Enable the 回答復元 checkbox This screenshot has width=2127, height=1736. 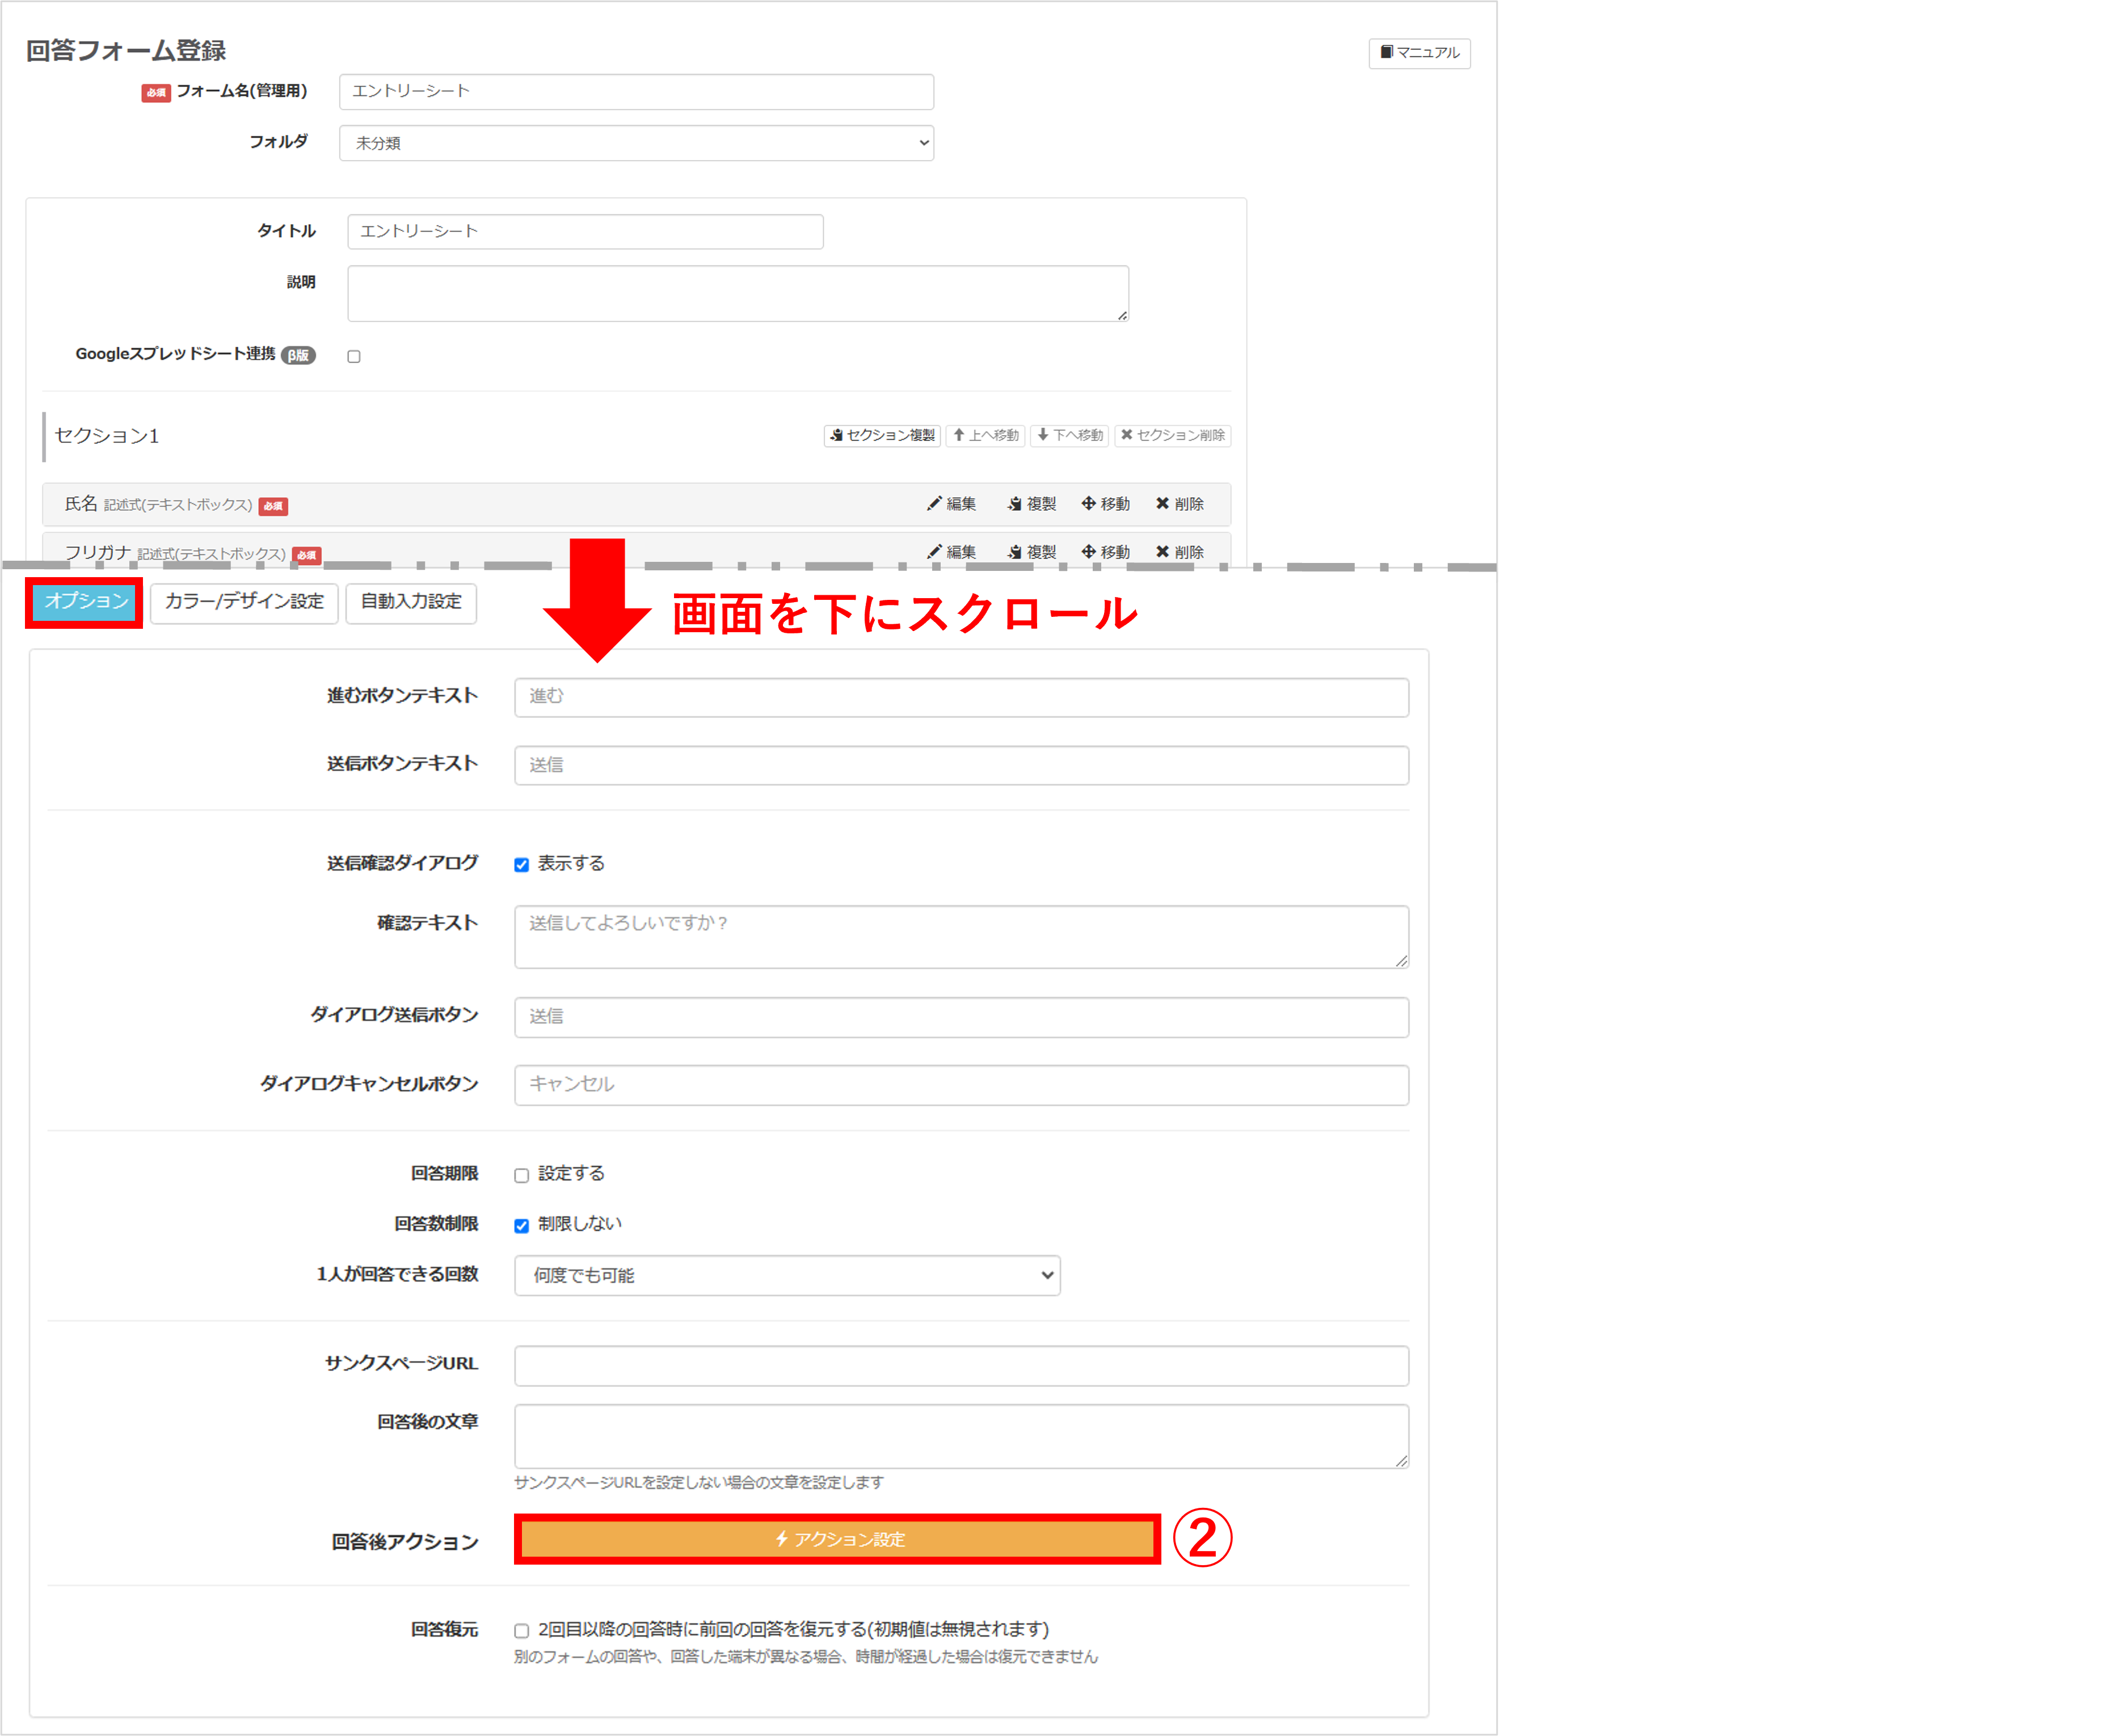(x=521, y=1630)
